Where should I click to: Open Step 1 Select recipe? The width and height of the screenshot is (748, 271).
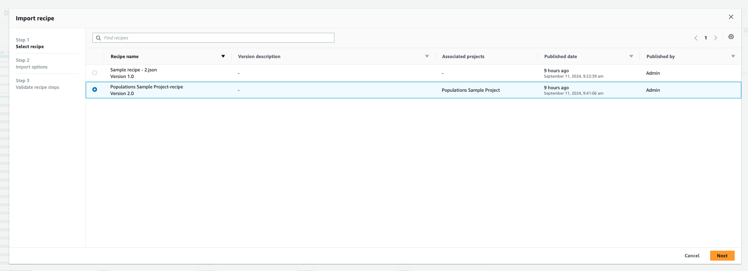click(x=30, y=46)
